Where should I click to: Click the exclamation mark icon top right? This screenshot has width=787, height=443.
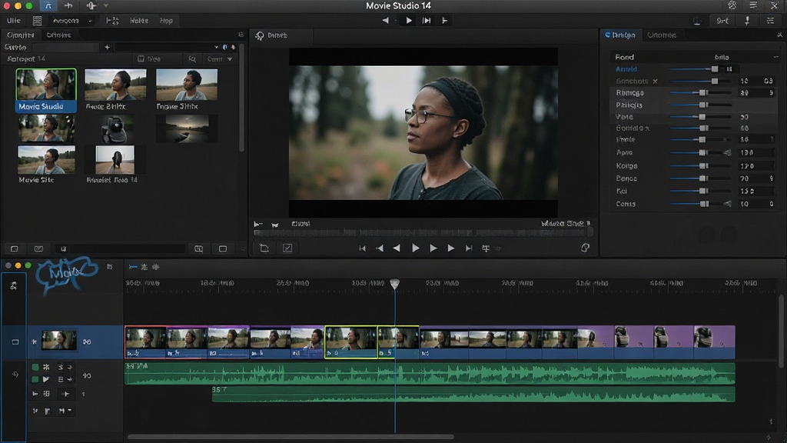click(747, 21)
